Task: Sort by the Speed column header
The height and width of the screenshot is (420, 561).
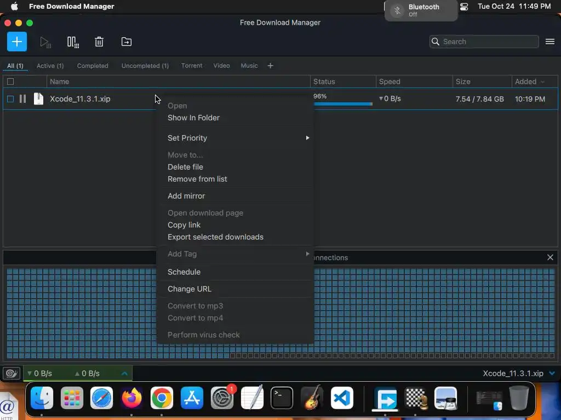Action: point(414,81)
